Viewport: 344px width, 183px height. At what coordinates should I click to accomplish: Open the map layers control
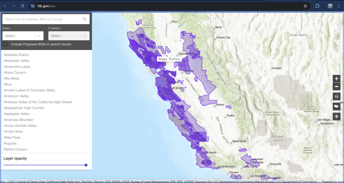[336, 96]
